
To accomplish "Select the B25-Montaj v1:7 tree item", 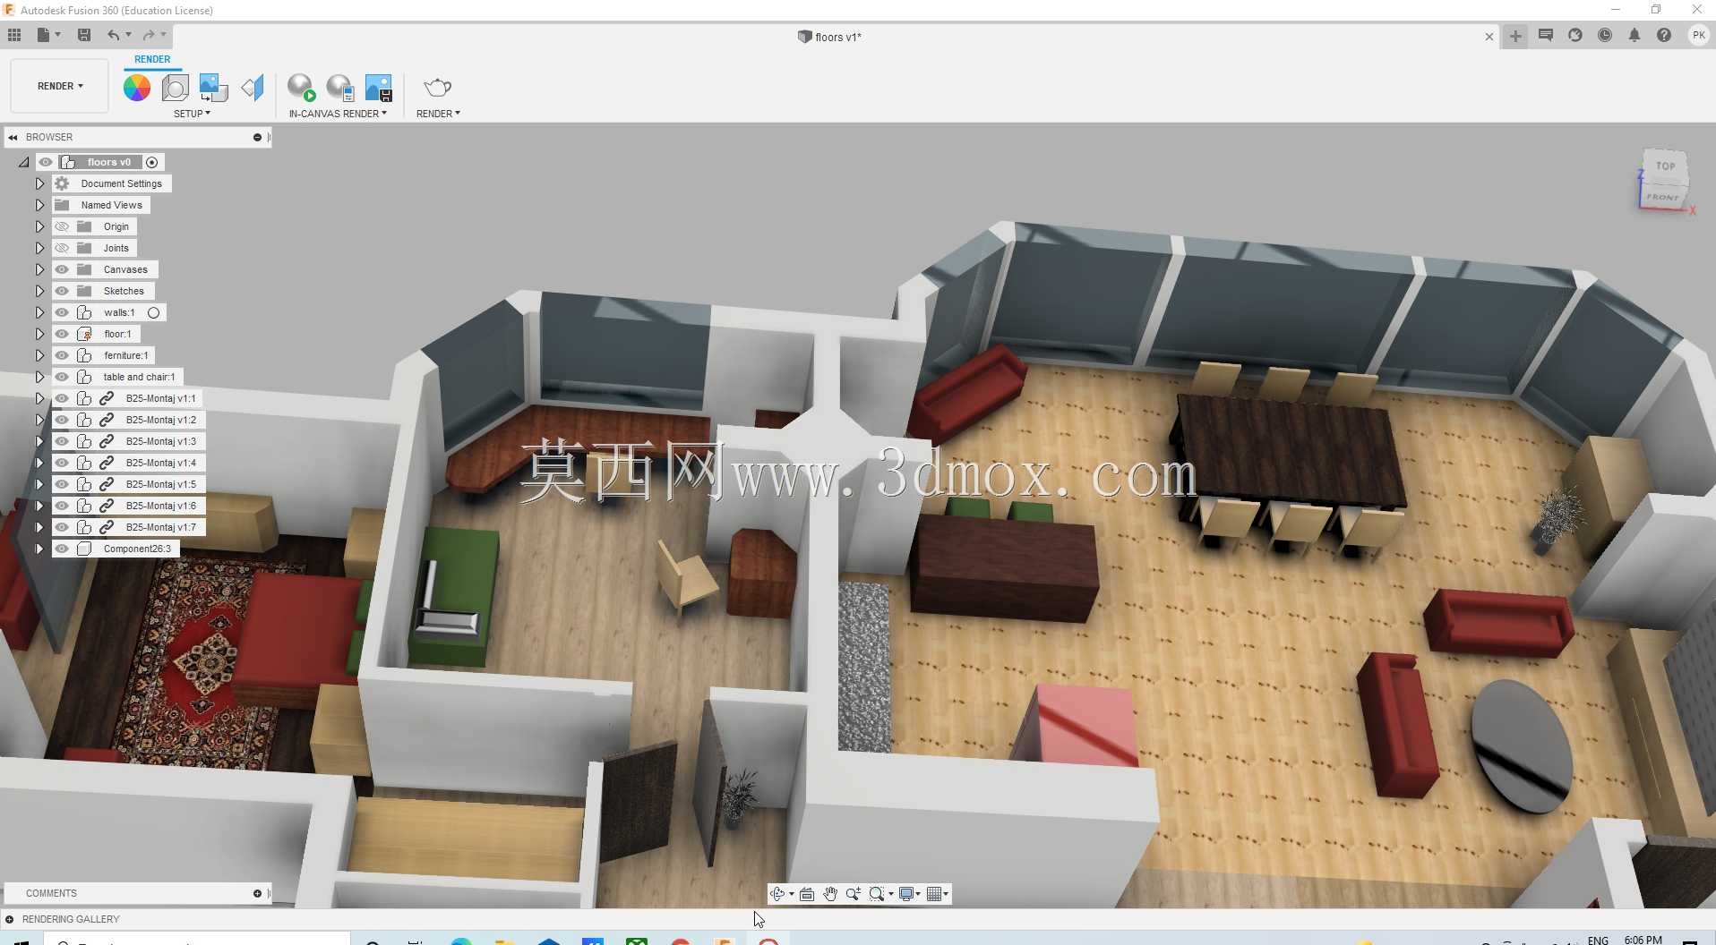I will [160, 527].
